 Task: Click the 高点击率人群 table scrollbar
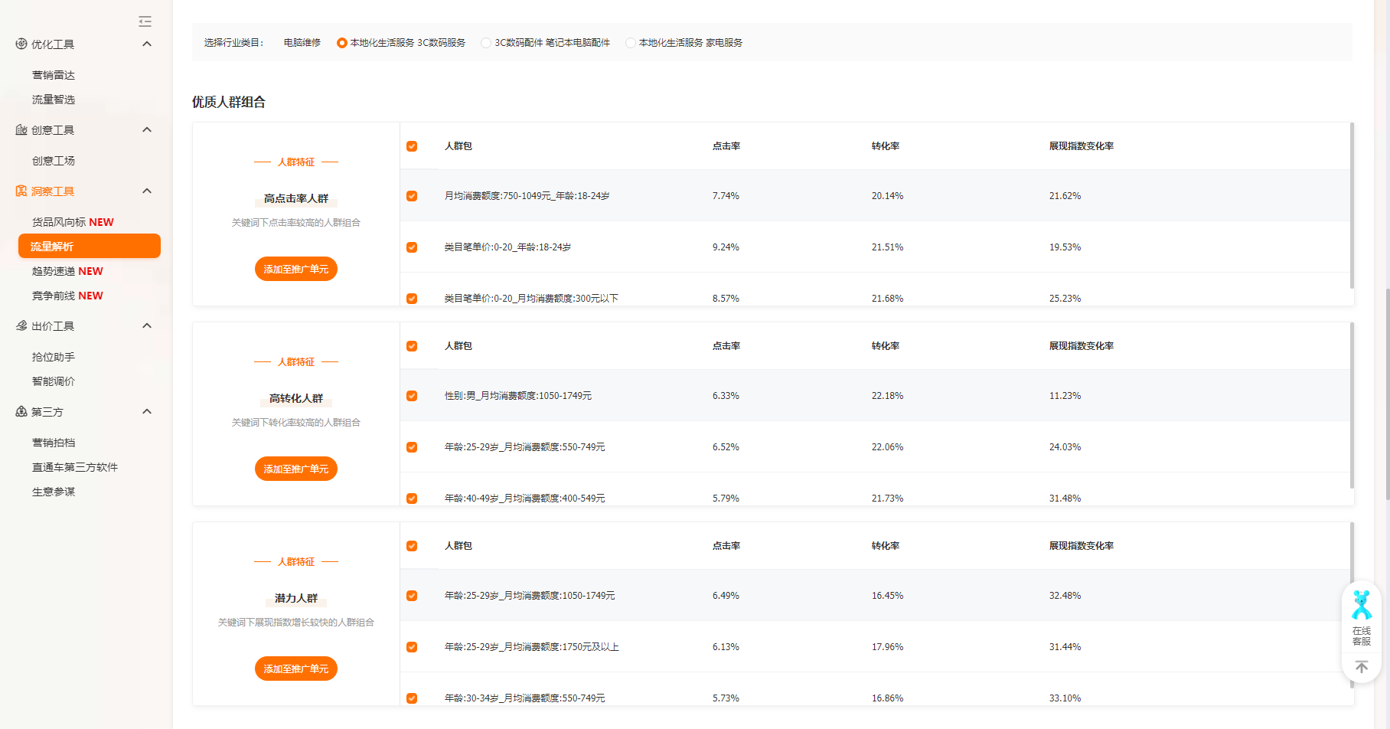[x=1352, y=207]
